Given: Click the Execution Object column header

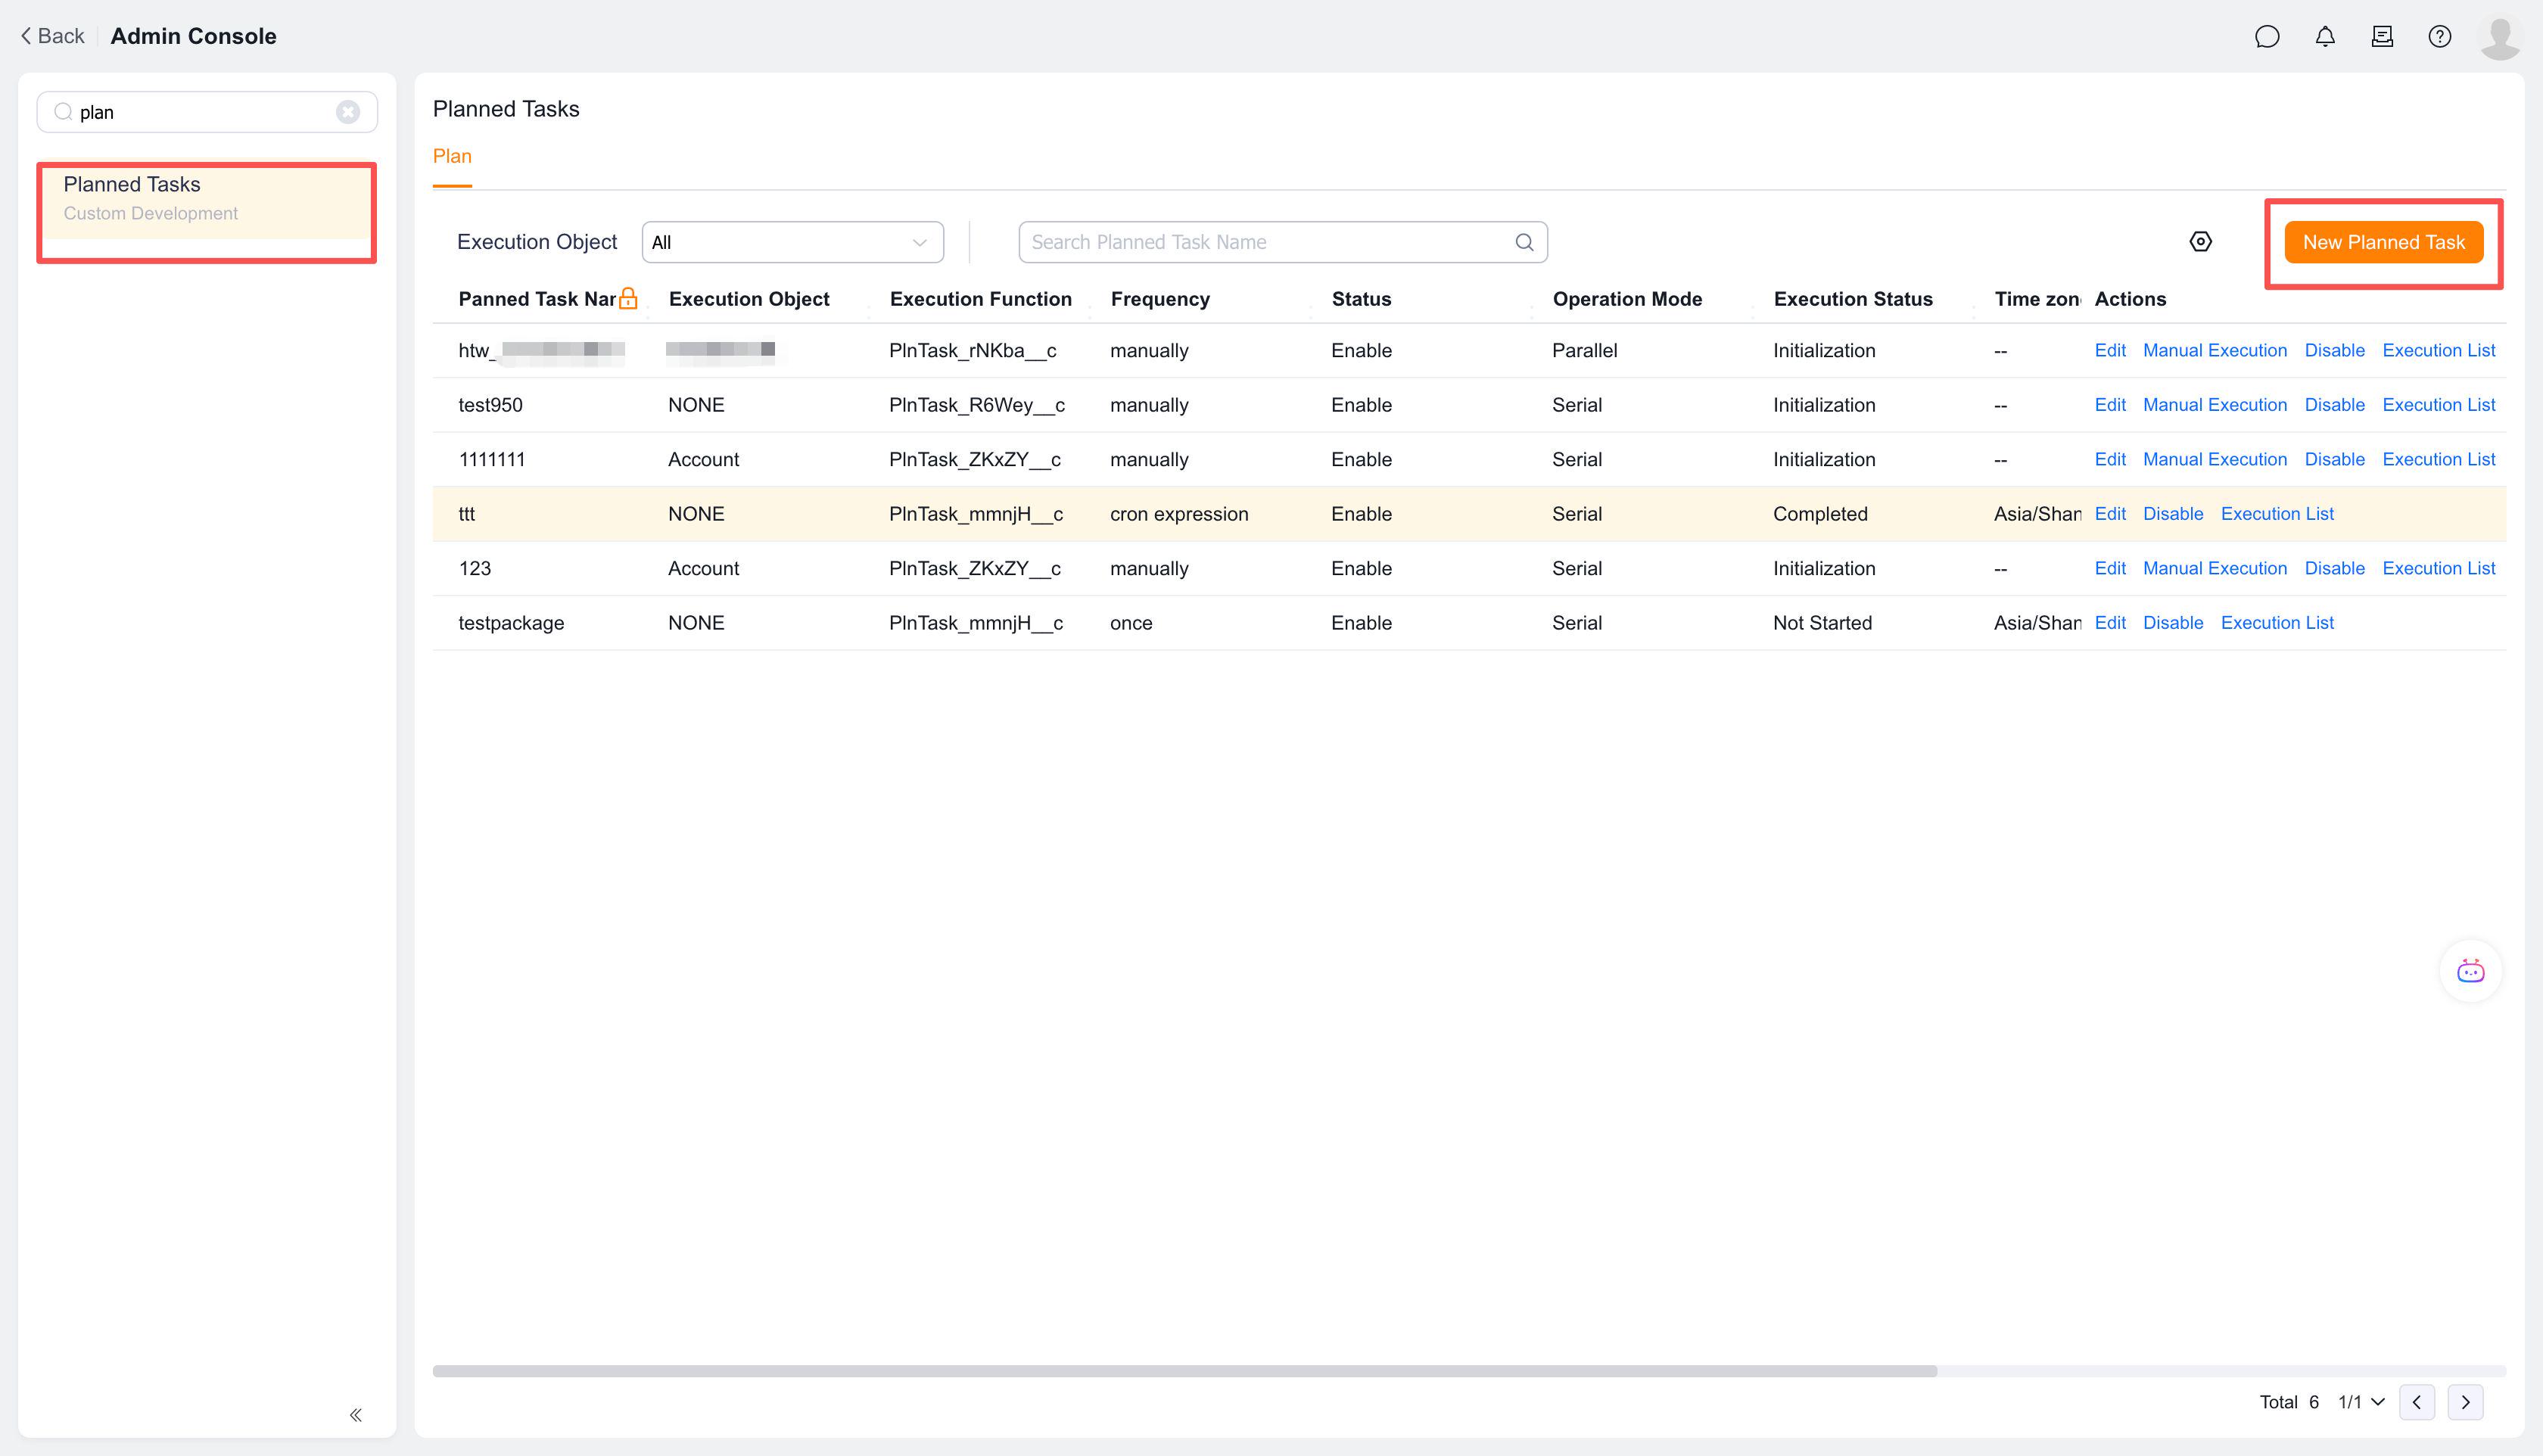Looking at the screenshot, I should [x=749, y=299].
